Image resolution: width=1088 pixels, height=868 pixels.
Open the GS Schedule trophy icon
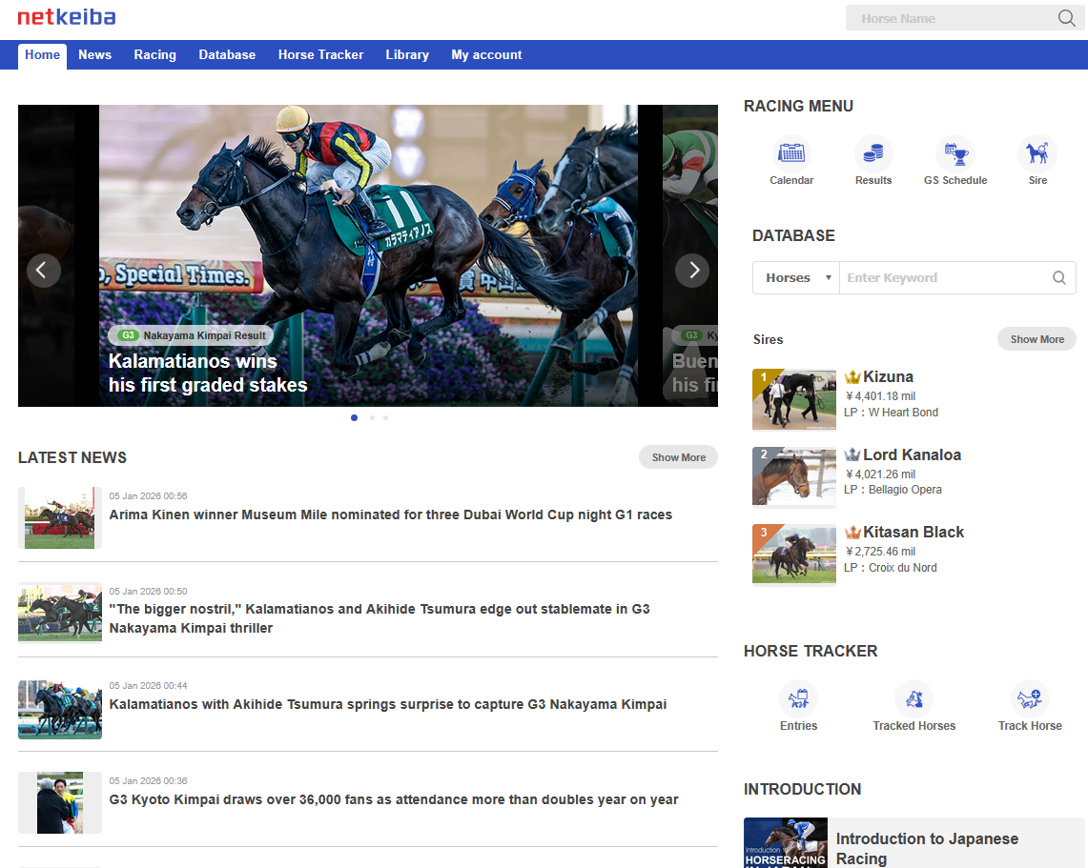955,153
